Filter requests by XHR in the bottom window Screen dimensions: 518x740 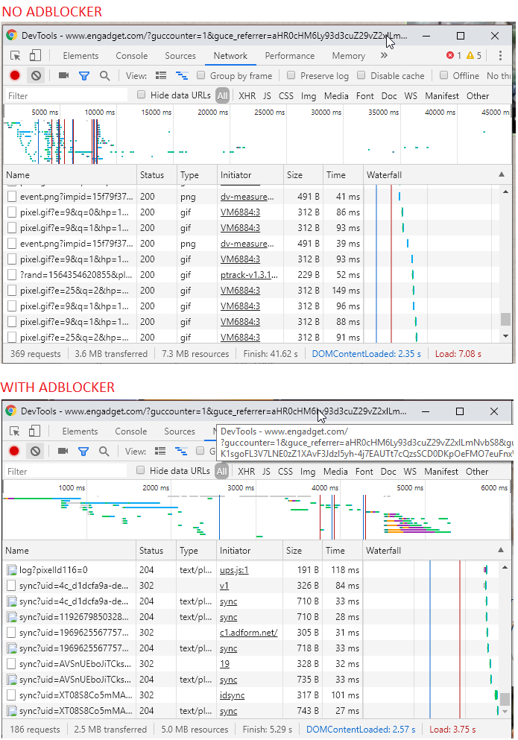coord(247,472)
